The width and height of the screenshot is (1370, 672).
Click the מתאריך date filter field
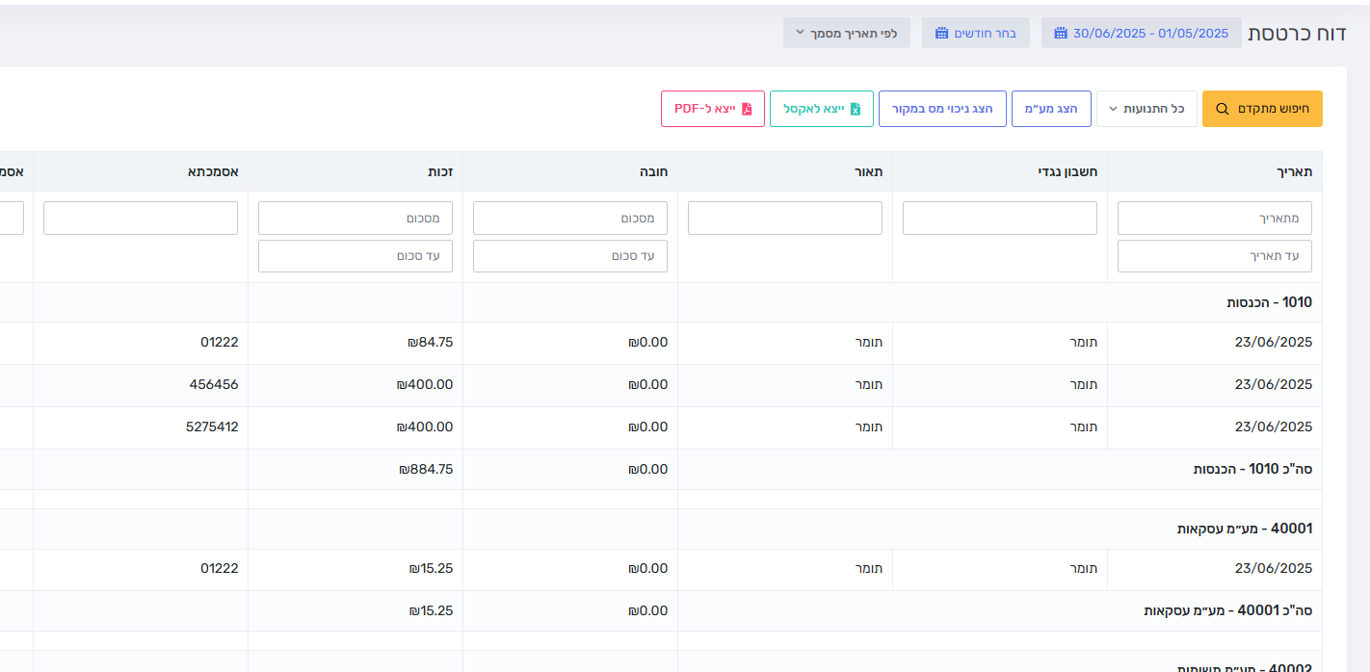pos(1215,218)
